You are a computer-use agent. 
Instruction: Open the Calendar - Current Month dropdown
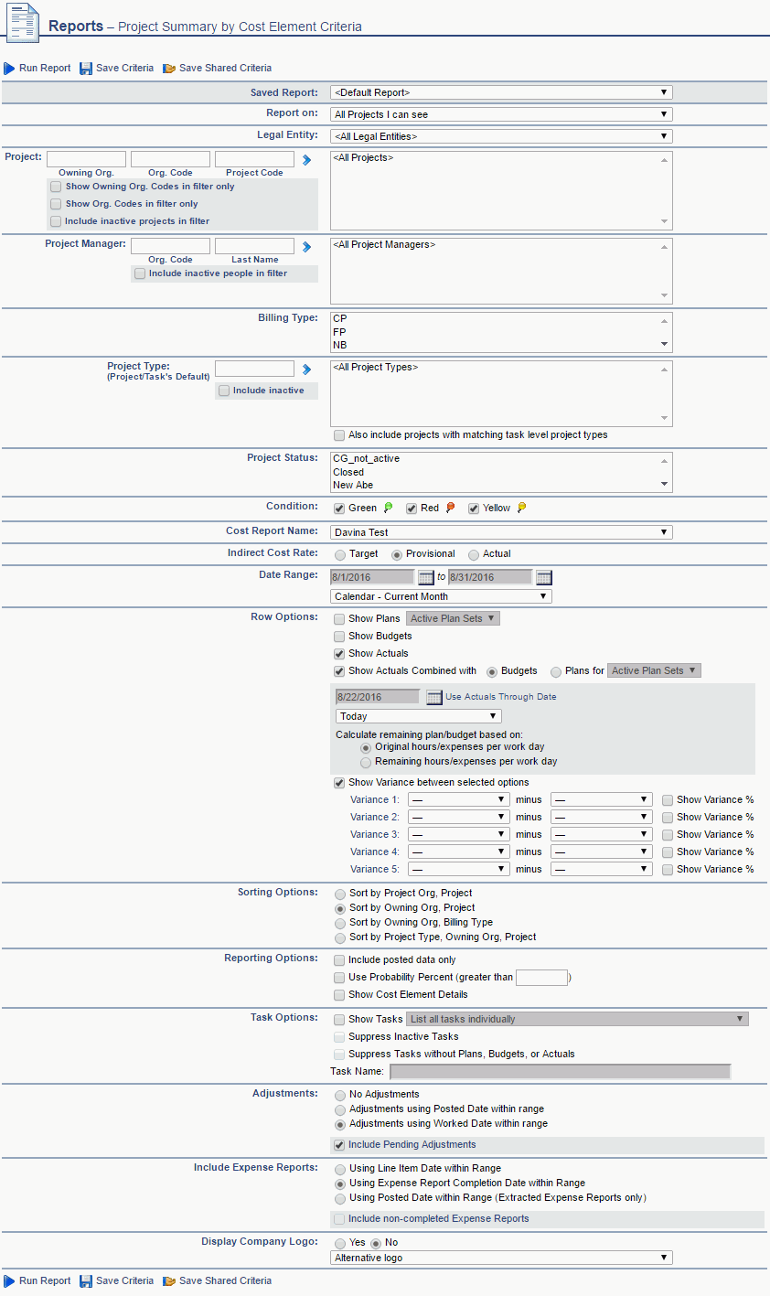coord(441,596)
